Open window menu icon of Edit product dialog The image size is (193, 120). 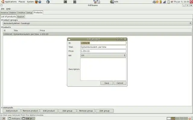pos(69,39)
